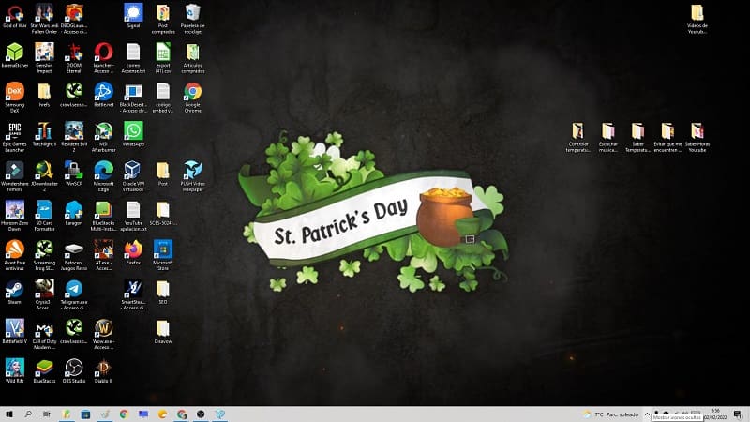Show hidden icons in system tray
Screen dimensions: 750x422
click(647, 414)
